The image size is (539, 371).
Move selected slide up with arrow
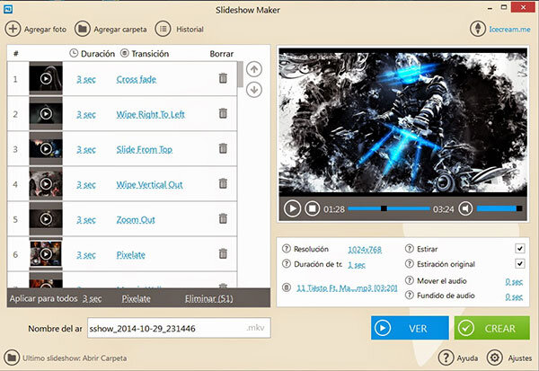(x=254, y=69)
